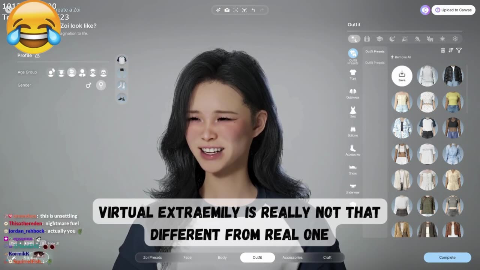Click the redo arrow in top toolbar
This screenshot has width=480, height=270.
(x=262, y=10)
